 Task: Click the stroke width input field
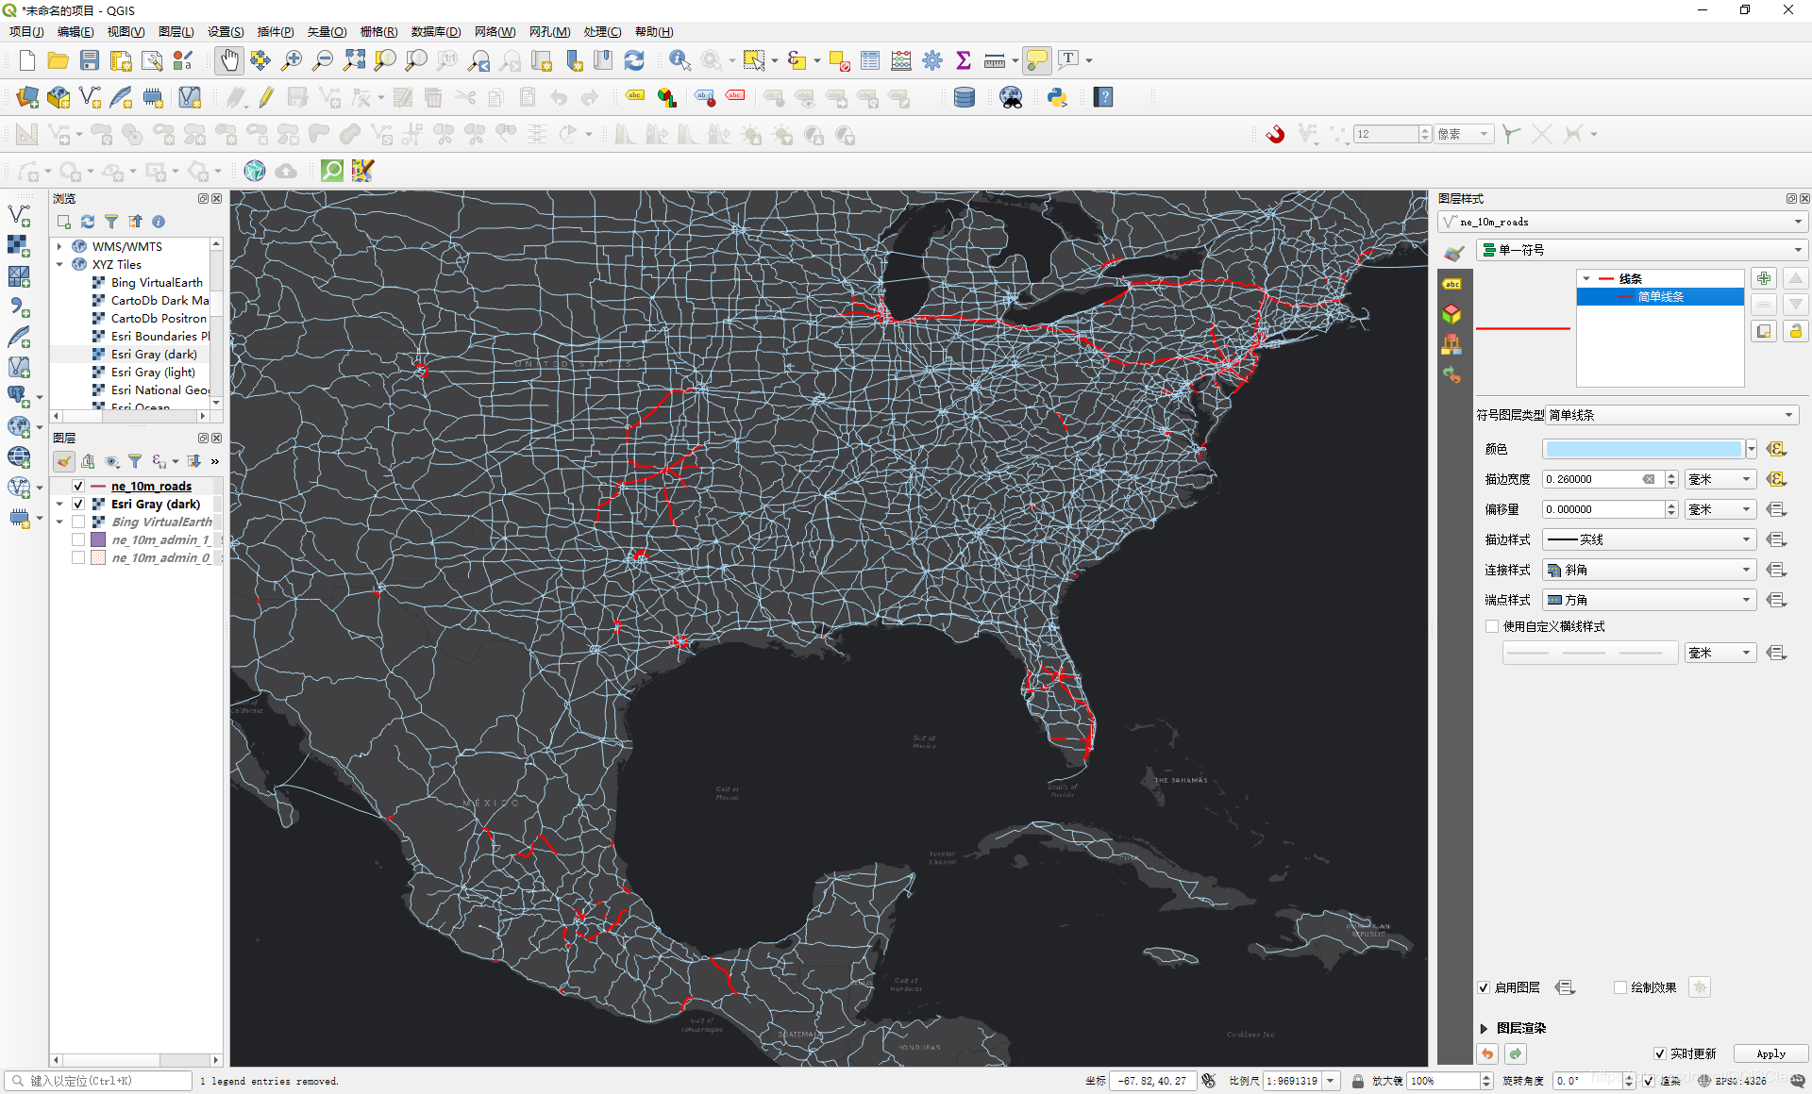point(1593,479)
